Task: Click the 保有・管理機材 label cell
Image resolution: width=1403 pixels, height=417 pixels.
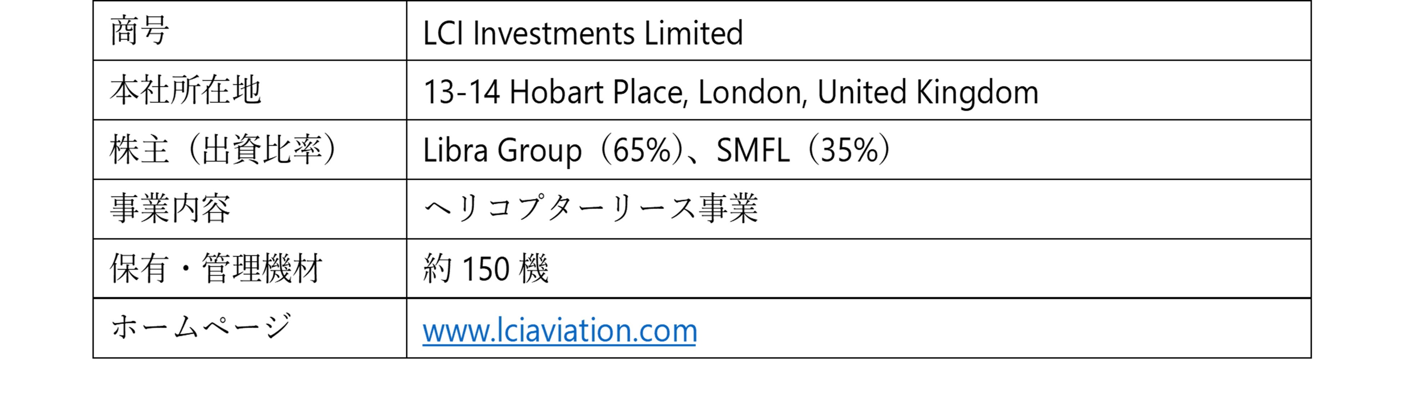Action: coord(216,269)
